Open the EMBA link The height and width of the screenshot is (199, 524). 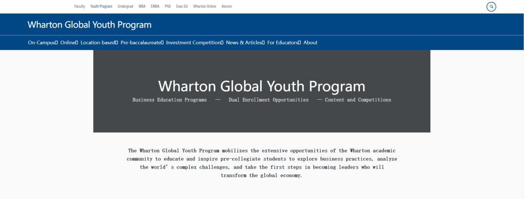[x=155, y=6]
